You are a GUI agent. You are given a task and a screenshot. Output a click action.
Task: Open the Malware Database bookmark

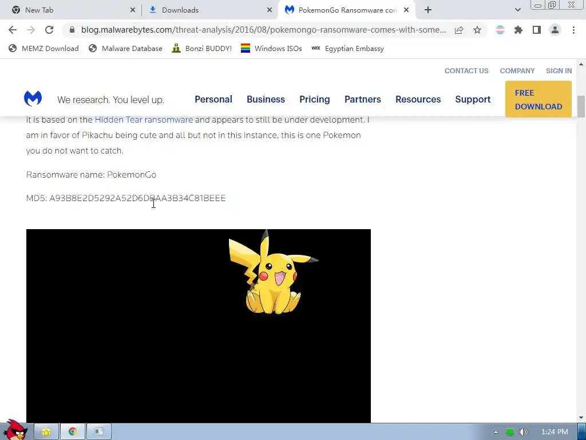click(x=125, y=49)
